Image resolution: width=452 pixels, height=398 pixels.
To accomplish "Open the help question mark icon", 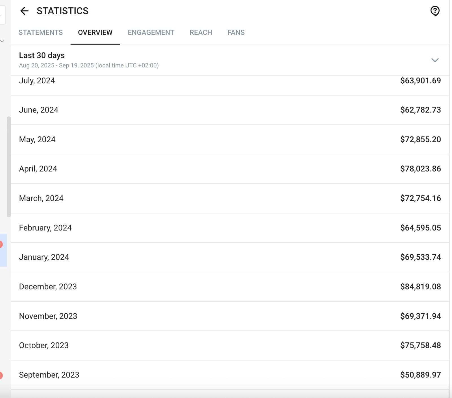I will [x=435, y=11].
